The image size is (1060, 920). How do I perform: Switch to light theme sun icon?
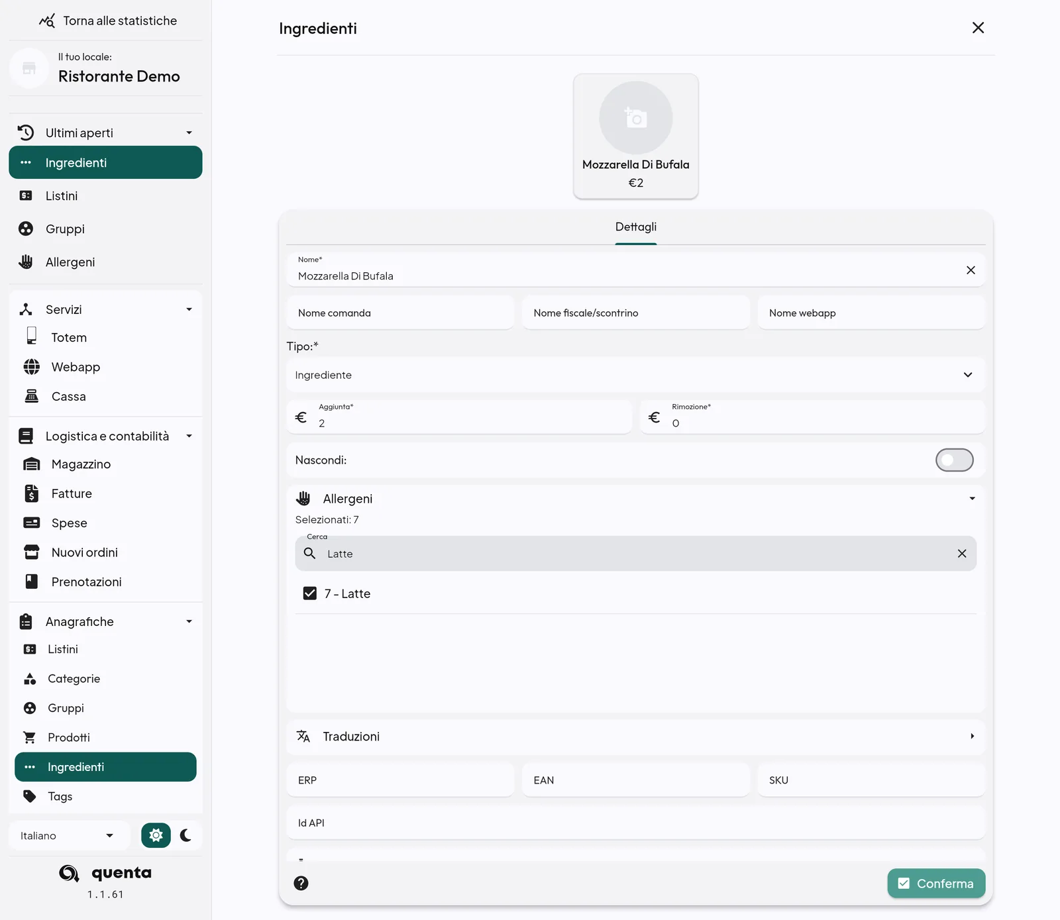(x=156, y=835)
